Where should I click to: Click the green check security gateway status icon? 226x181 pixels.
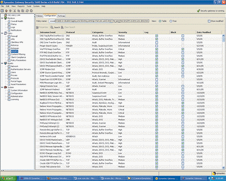[x=198, y=11]
